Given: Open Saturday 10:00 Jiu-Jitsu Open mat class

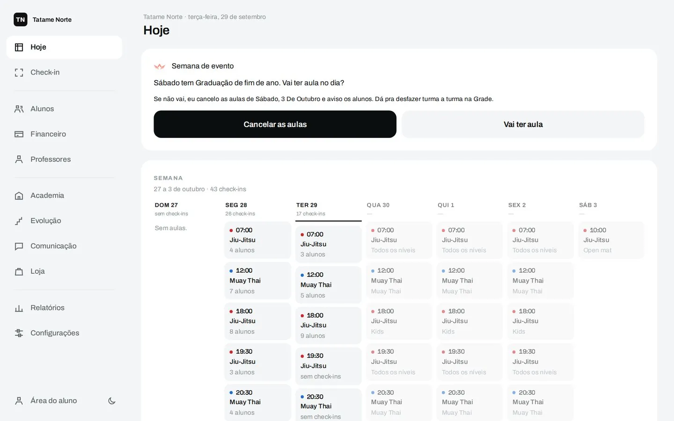Looking at the screenshot, I should (611, 240).
